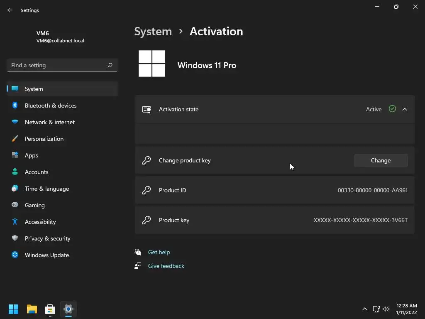Image resolution: width=425 pixels, height=319 pixels.
Task: Open the Apps settings category
Action: (31, 155)
